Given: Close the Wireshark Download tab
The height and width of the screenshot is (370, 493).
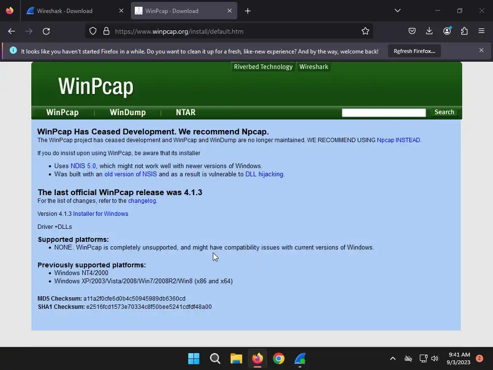Looking at the screenshot, I should [x=121, y=11].
